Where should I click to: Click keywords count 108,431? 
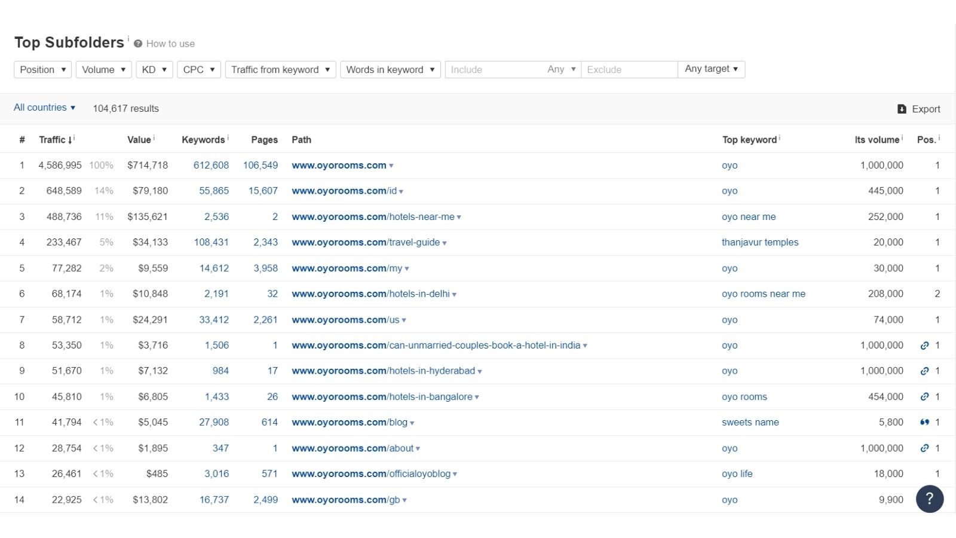pyautogui.click(x=211, y=243)
